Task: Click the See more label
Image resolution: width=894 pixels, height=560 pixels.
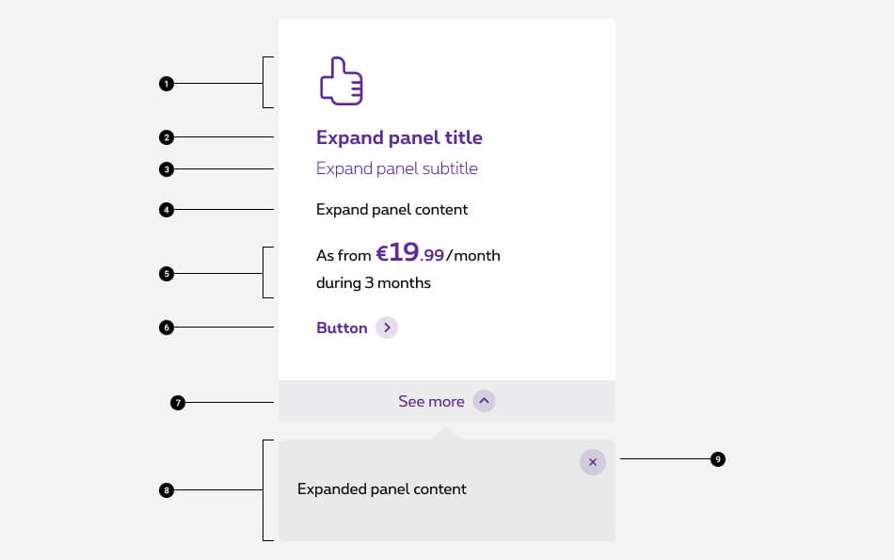Action: point(431,402)
